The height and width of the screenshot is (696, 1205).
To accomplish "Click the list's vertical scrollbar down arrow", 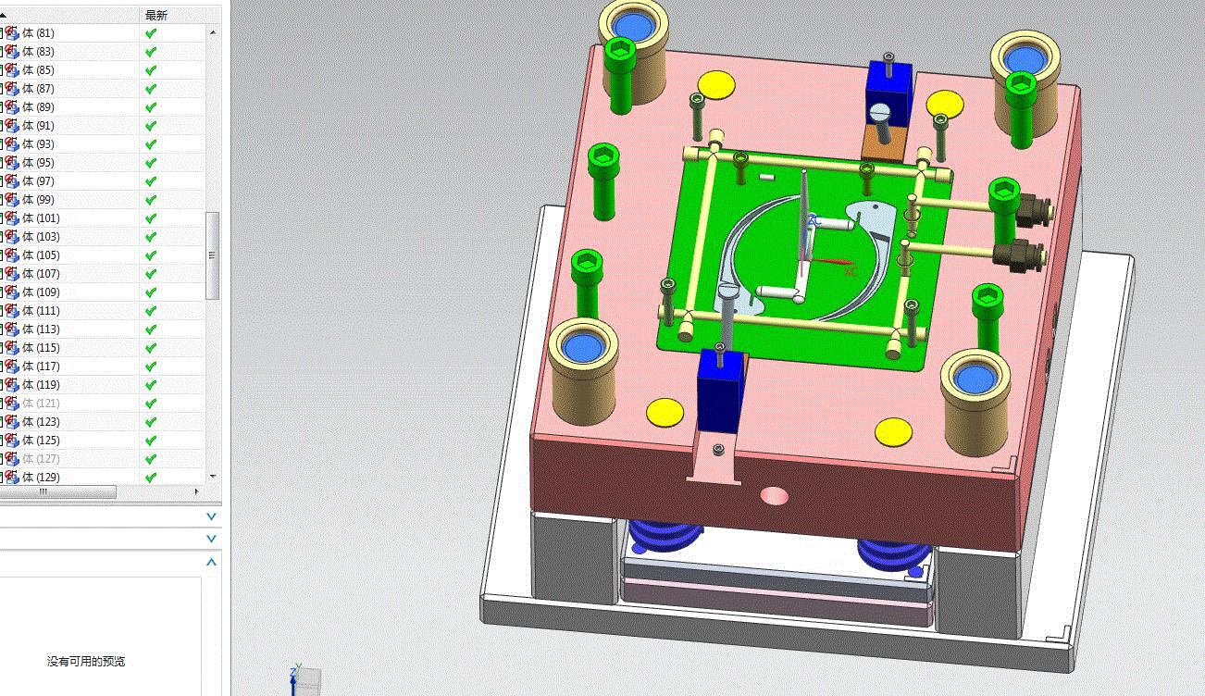I will point(213,477).
